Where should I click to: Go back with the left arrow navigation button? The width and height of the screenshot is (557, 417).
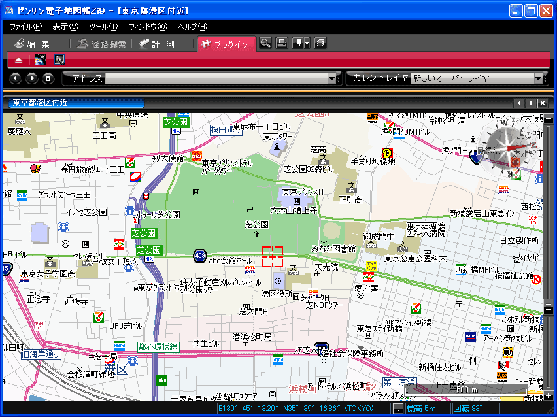(x=15, y=78)
